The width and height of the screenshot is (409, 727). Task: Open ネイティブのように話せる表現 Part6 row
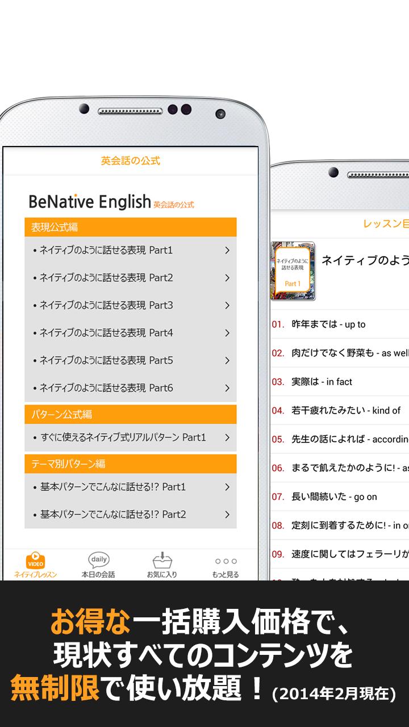pyautogui.click(x=131, y=388)
